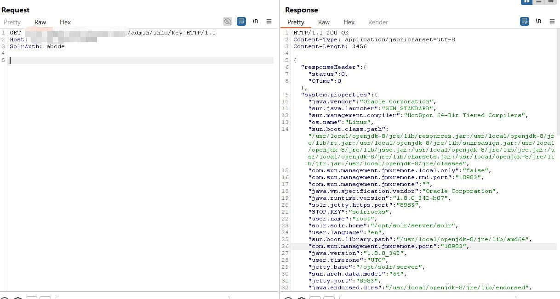This screenshot has height=299, width=560.
Task: Open the Response panel hamburger options menu
Action: click(x=552, y=21)
